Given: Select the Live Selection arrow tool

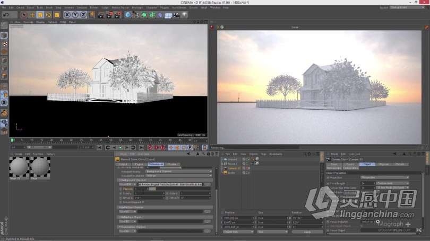Looking at the screenshot, I should (24, 15).
